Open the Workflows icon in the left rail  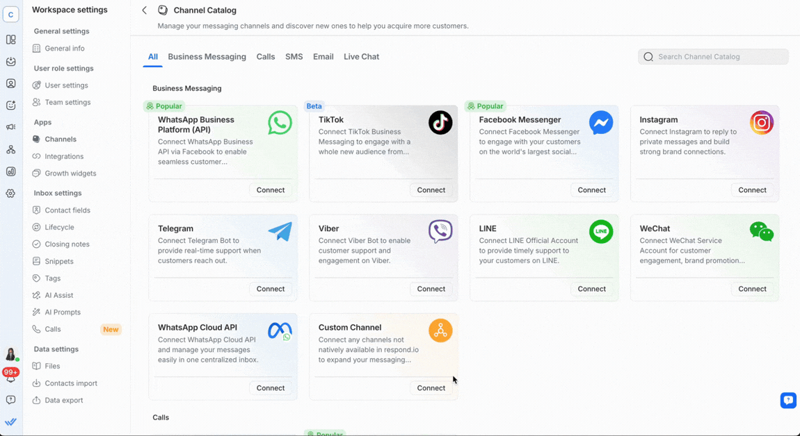(x=10, y=149)
